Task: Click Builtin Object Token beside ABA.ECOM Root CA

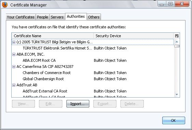Action: point(110,60)
